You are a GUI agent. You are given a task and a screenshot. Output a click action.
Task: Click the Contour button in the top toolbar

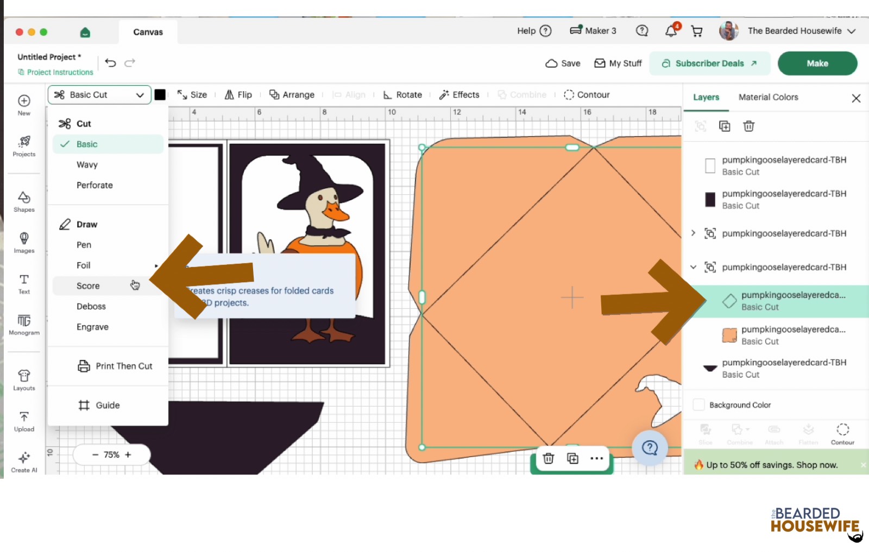[x=587, y=95]
